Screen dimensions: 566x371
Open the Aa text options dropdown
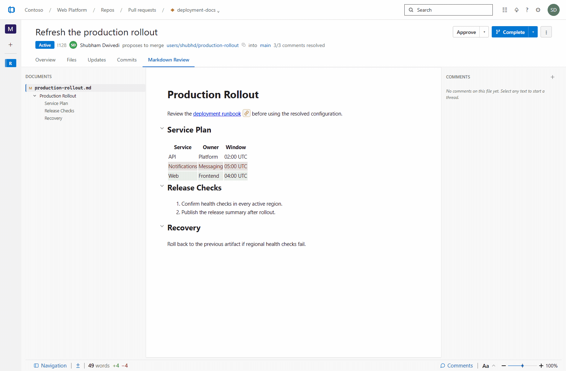tap(489, 366)
